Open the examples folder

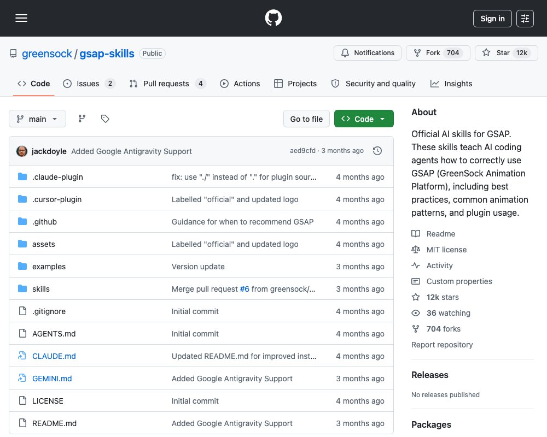click(49, 267)
